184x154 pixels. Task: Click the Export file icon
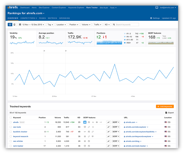point(166,113)
